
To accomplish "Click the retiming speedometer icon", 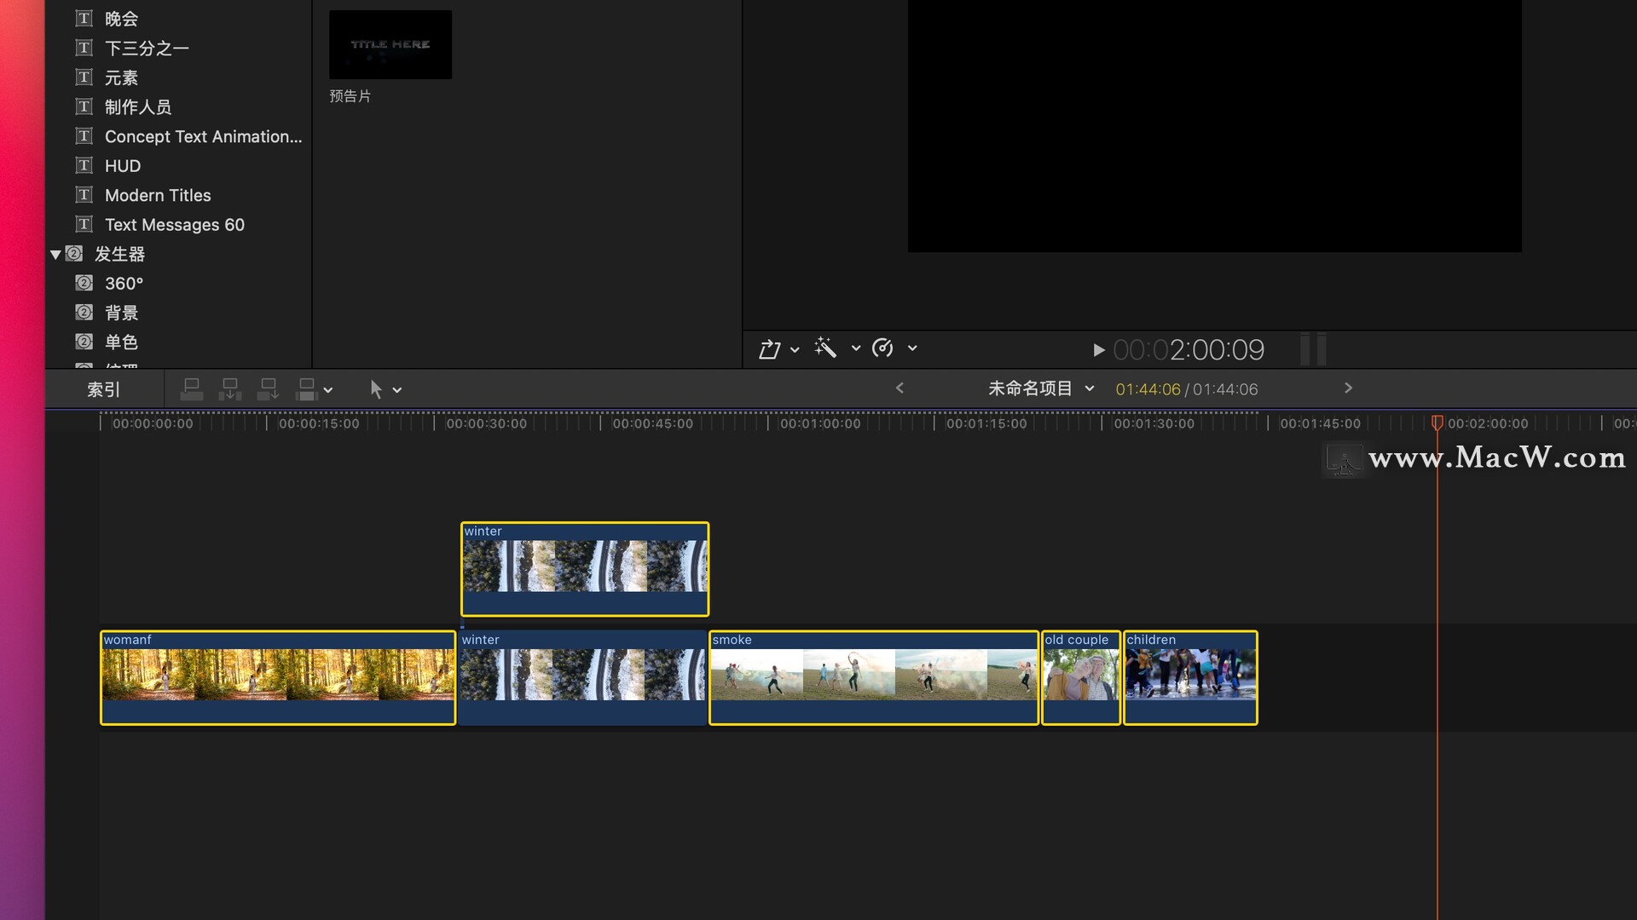I will coord(883,348).
